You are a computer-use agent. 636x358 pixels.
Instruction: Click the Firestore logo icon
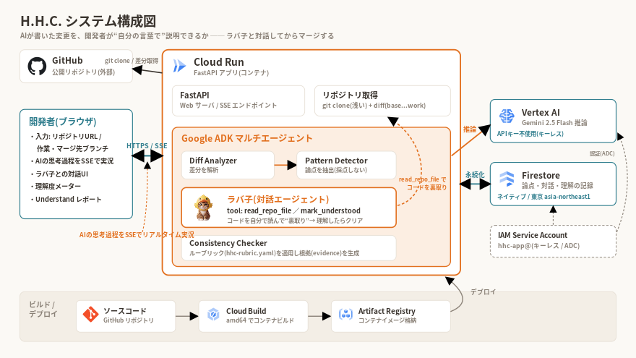[507, 179]
